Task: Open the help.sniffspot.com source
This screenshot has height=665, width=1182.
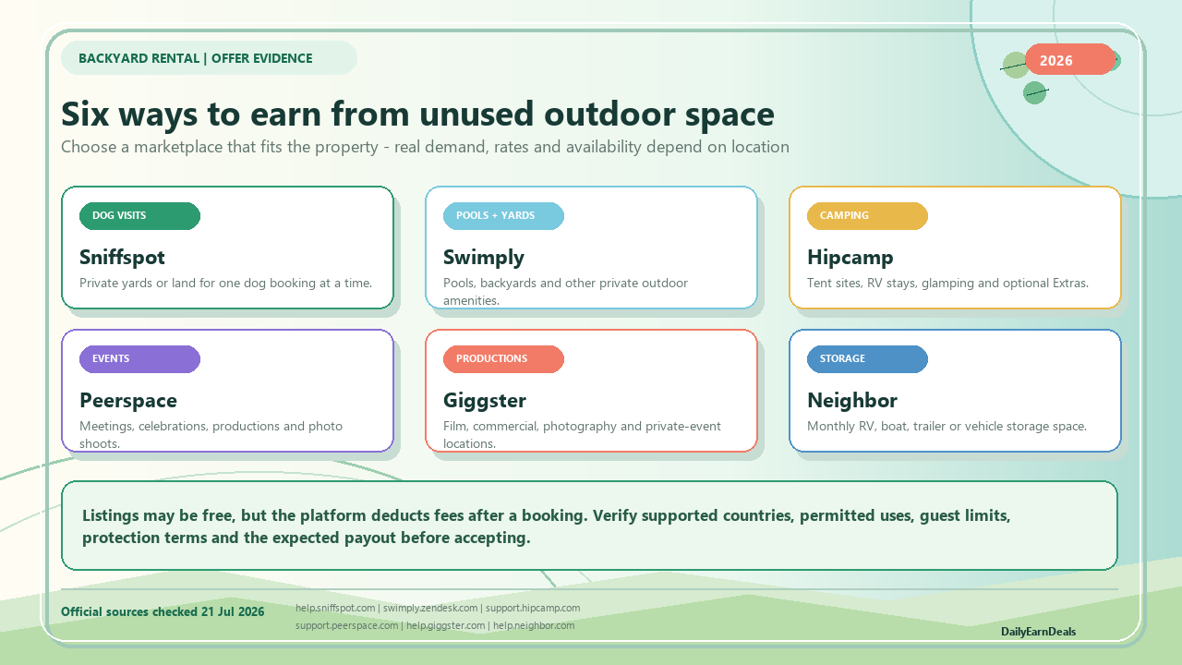Action: 335,608
